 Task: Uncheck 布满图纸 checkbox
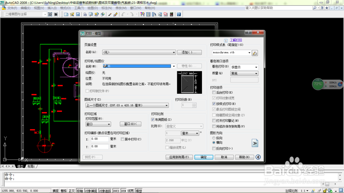coord(153,120)
